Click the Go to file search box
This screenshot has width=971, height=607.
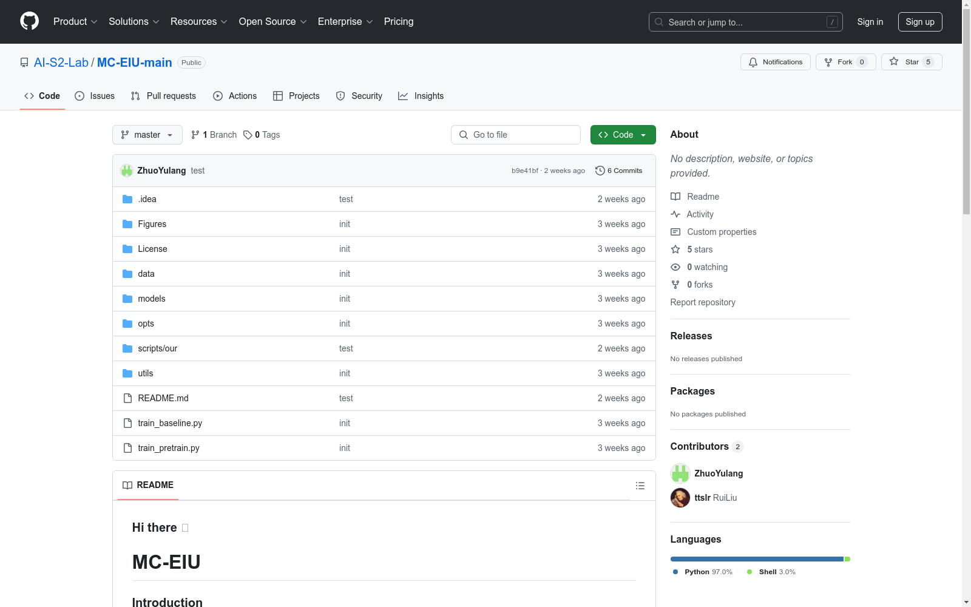pos(516,135)
